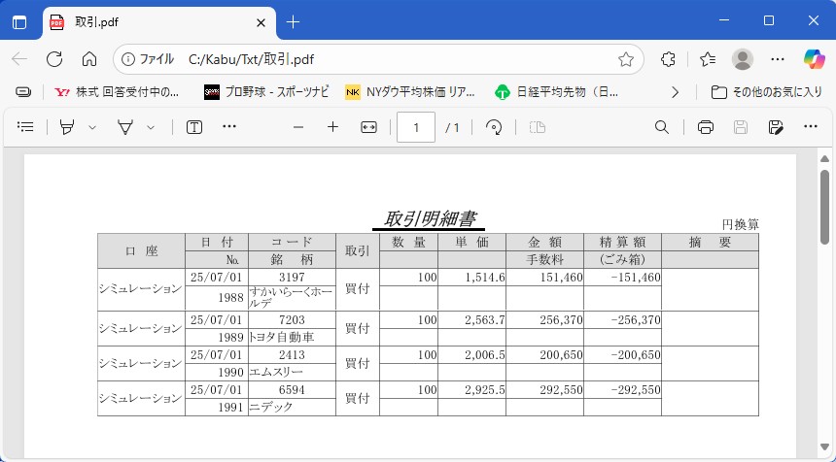Screen dimensions: 836x462
Task: Open the favorites list icon
Action: [708, 59]
